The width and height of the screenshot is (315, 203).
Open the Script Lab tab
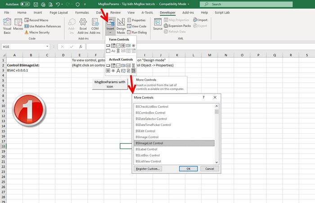[222, 13]
